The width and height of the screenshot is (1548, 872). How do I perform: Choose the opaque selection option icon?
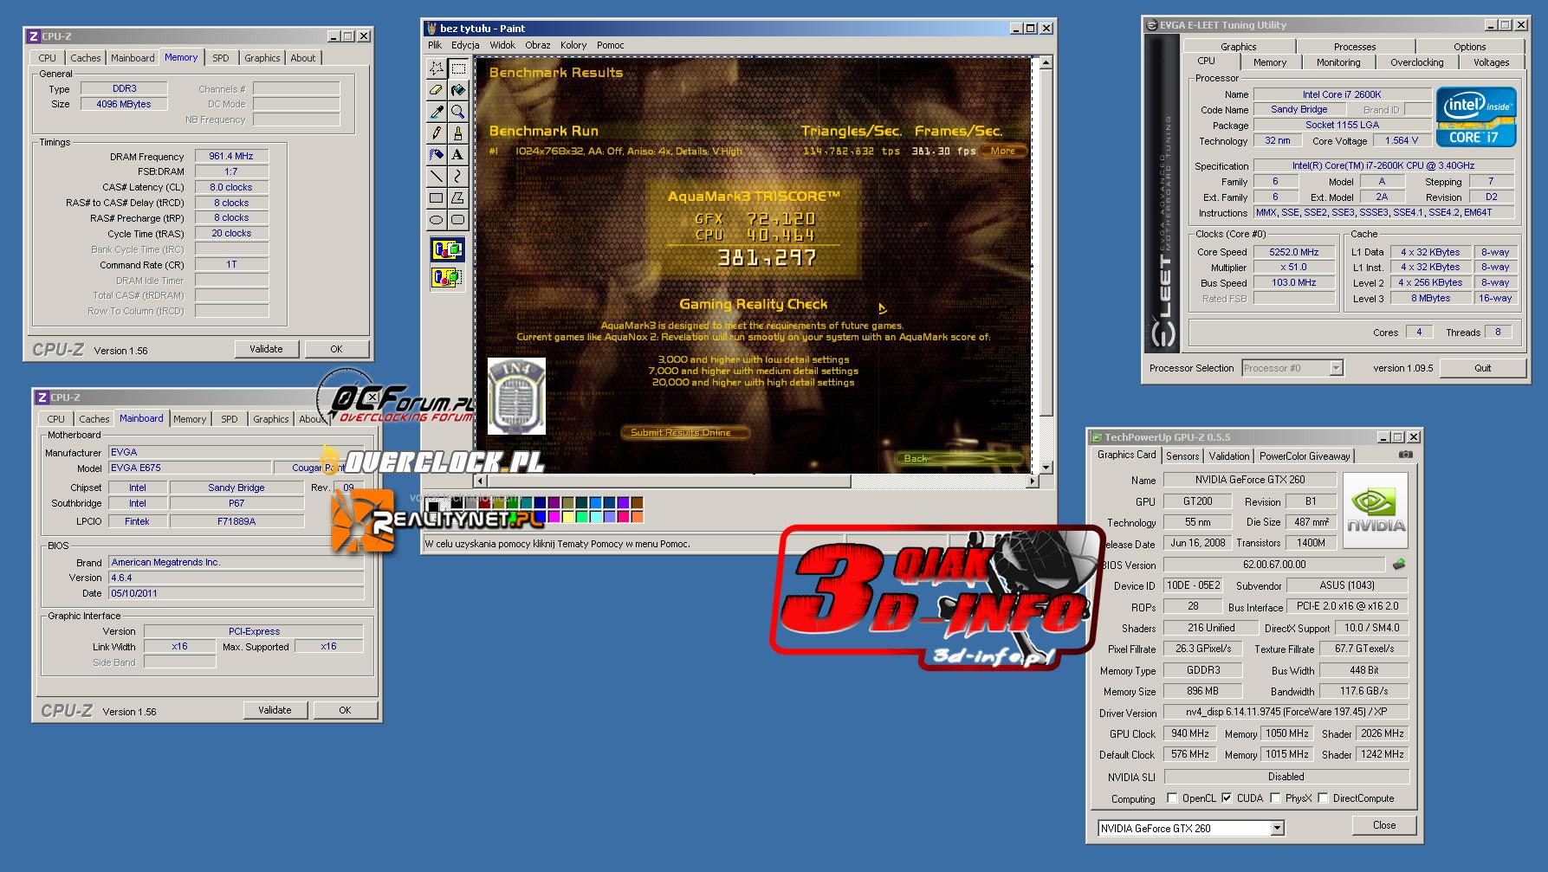point(447,250)
